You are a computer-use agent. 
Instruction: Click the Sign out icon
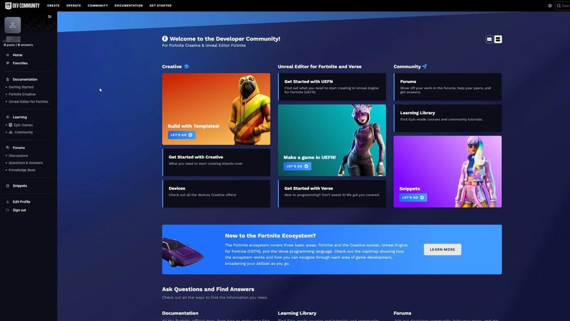[8, 210]
